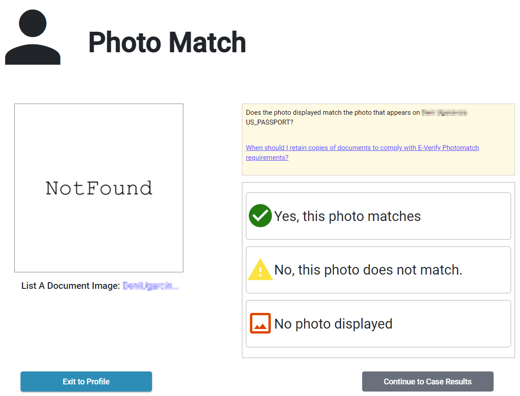Image resolution: width=520 pixels, height=396 pixels.
Task: Click the "NotFound" placeholder text
Action: [99, 188]
